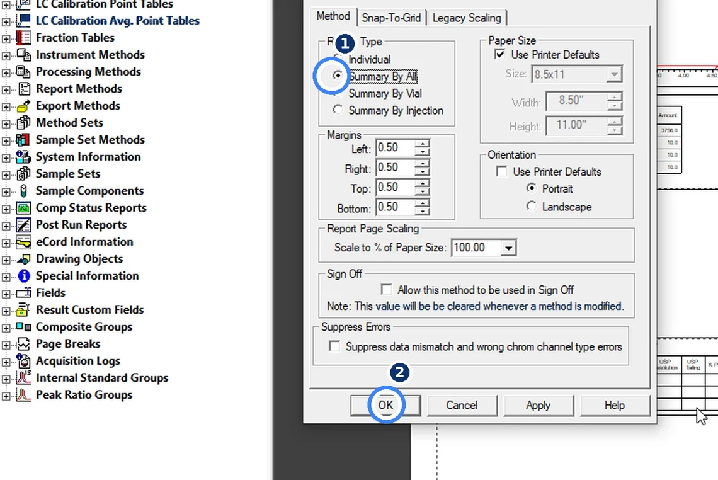The height and width of the screenshot is (480, 718).
Task: Click the Right margin input field
Action: (x=395, y=168)
